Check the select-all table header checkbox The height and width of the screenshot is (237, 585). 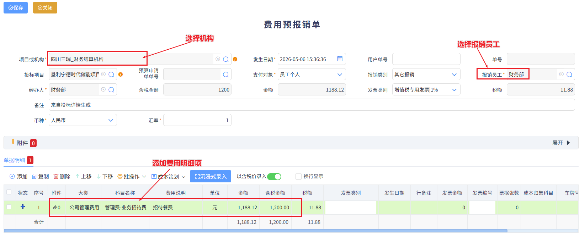(9, 192)
